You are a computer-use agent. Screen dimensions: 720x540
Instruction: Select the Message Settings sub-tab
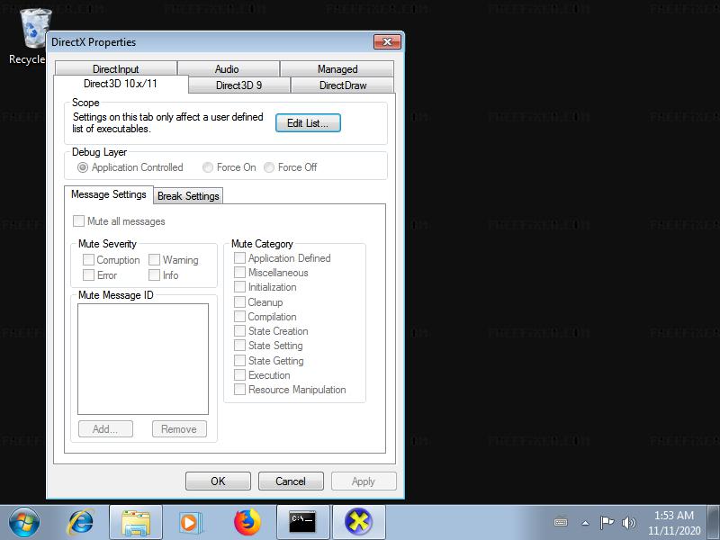coord(109,194)
